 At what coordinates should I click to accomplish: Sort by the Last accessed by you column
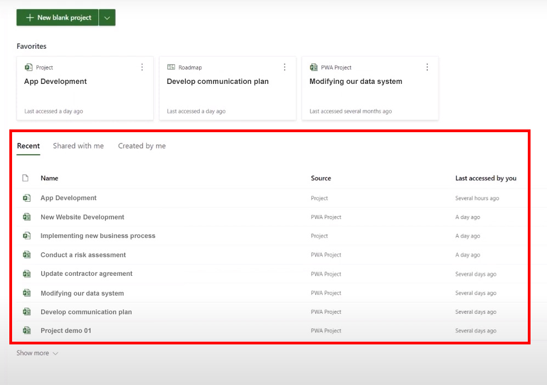click(x=486, y=178)
